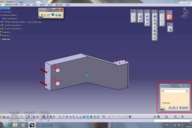Activate the Pan view icon
Image resolution: width=192 pixels, height=128 pixels.
[67, 117]
